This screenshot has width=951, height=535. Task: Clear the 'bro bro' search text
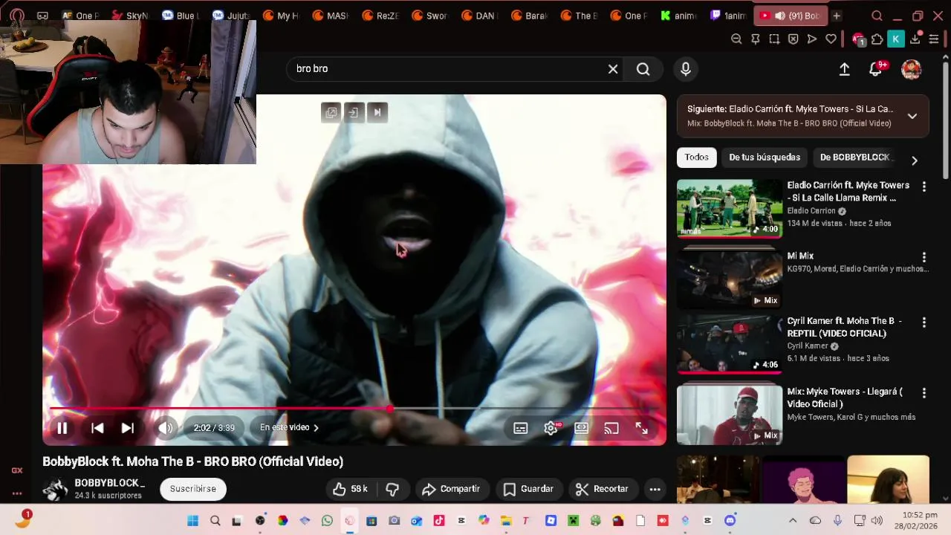pyautogui.click(x=613, y=69)
